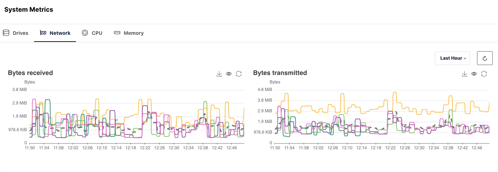Open the Last Hour time range dropdown
498x172 pixels.
coord(452,58)
